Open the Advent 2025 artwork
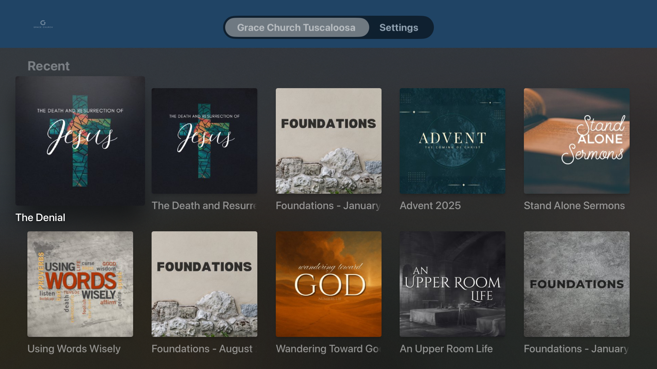This screenshot has height=369, width=657. 452,141
